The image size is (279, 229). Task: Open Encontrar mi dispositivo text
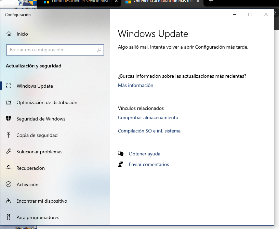pos(42,201)
